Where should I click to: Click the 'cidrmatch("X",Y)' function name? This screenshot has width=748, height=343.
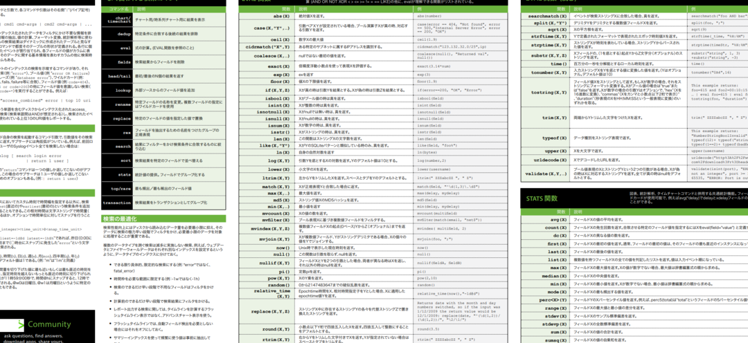click(x=267, y=47)
